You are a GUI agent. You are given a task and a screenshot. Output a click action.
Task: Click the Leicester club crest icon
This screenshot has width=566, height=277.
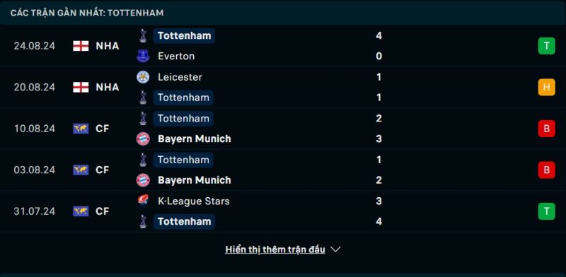[x=143, y=77]
